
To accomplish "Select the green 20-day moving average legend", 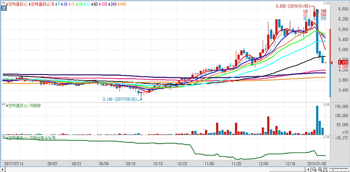I will (x=79, y=4).
